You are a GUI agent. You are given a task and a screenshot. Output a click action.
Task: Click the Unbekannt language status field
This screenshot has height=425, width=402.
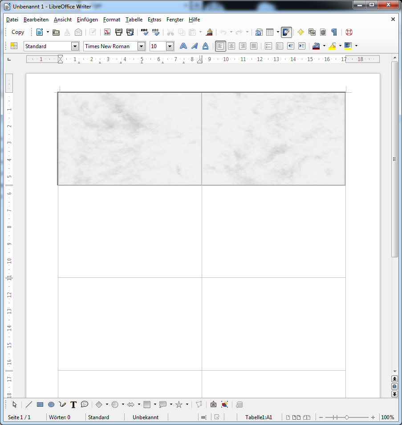[x=146, y=417]
